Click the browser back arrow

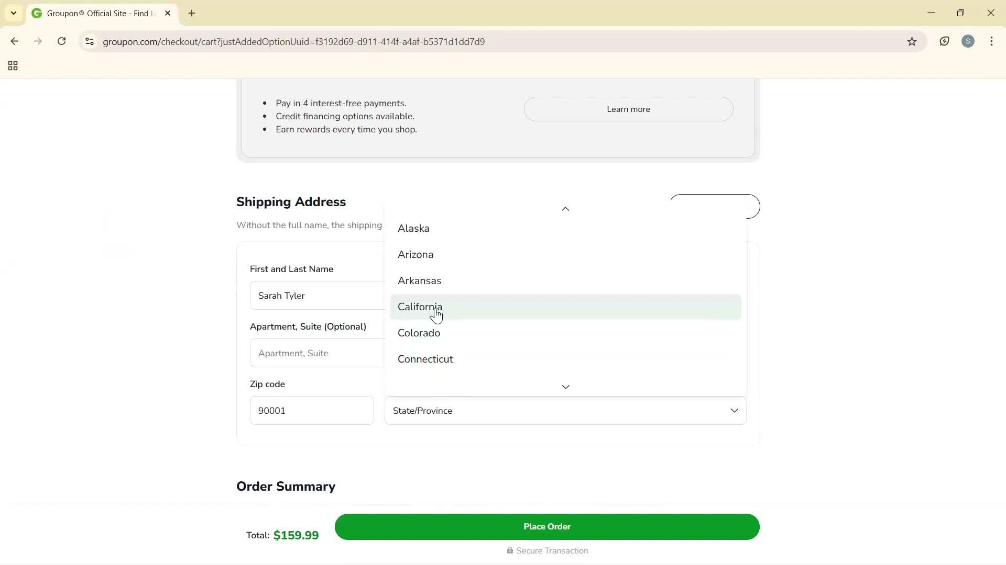(x=14, y=41)
